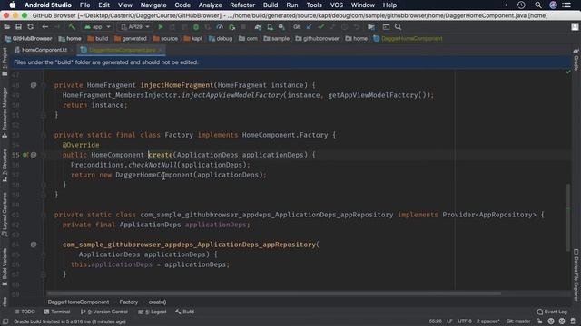Click the happy face feedback icon in status bar

click(551, 321)
